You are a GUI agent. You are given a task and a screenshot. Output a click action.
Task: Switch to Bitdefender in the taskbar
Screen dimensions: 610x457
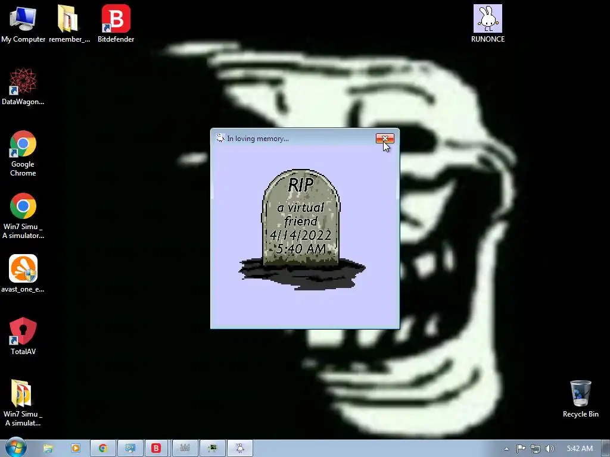coord(157,449)
